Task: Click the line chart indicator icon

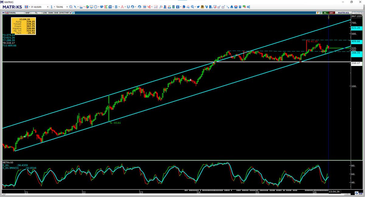Action: (155, 7)
